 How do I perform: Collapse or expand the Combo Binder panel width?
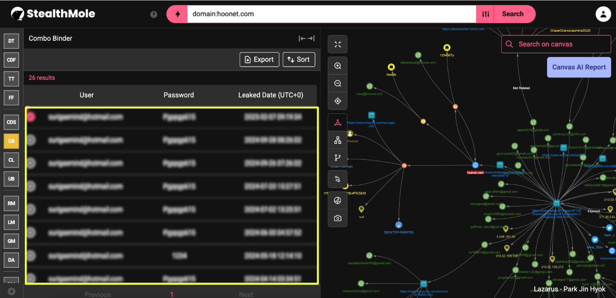click(x=306, y=38)
